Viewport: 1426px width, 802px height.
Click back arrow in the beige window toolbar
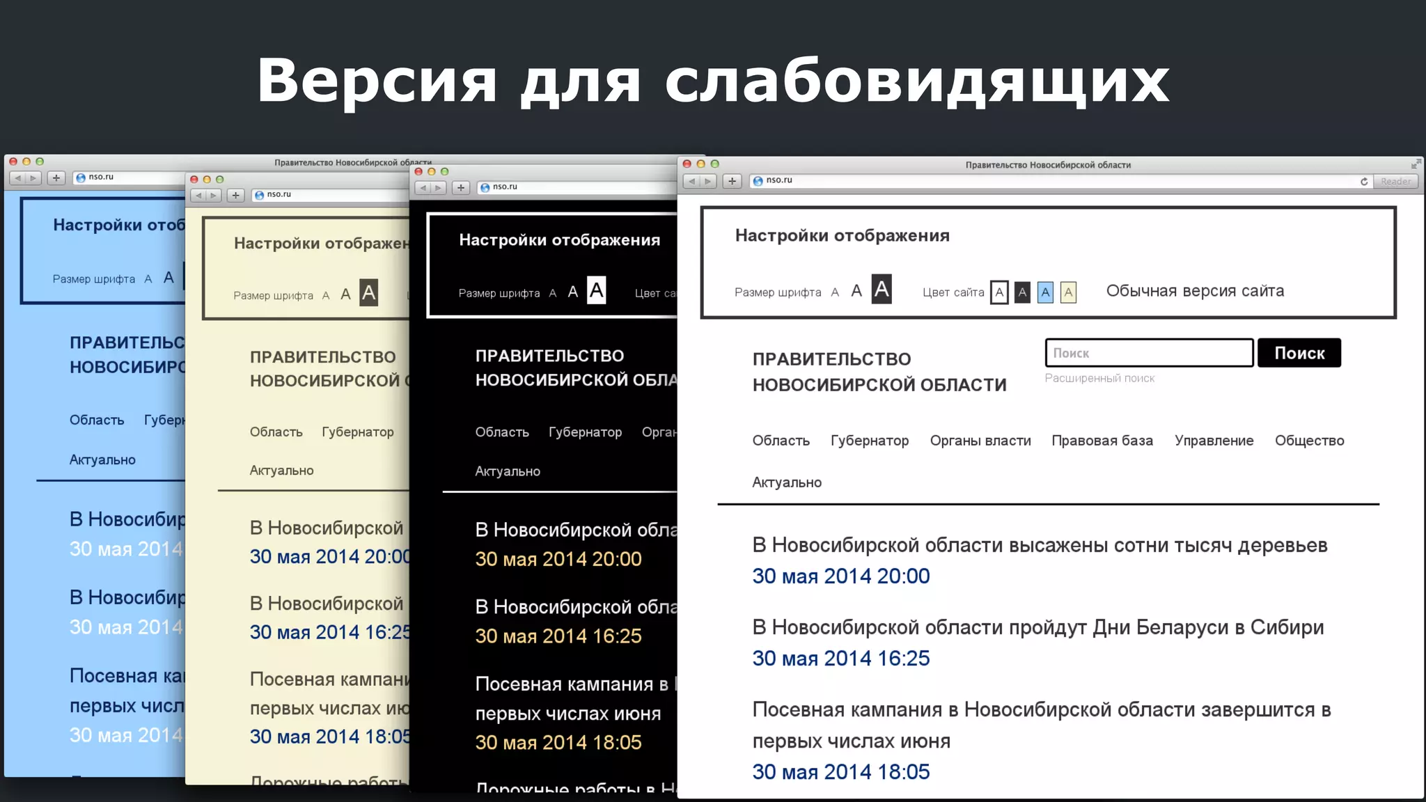coord(199,196)
